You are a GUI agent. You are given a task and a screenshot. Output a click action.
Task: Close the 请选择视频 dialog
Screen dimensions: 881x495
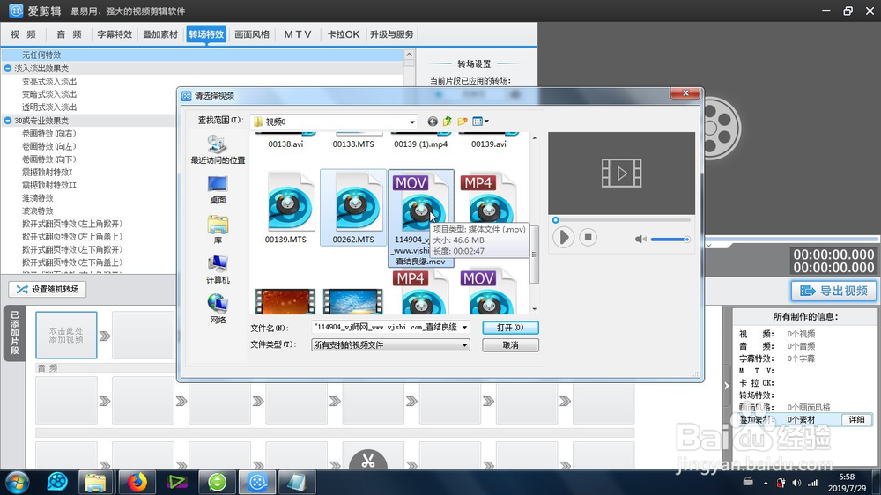click(685, 92)
